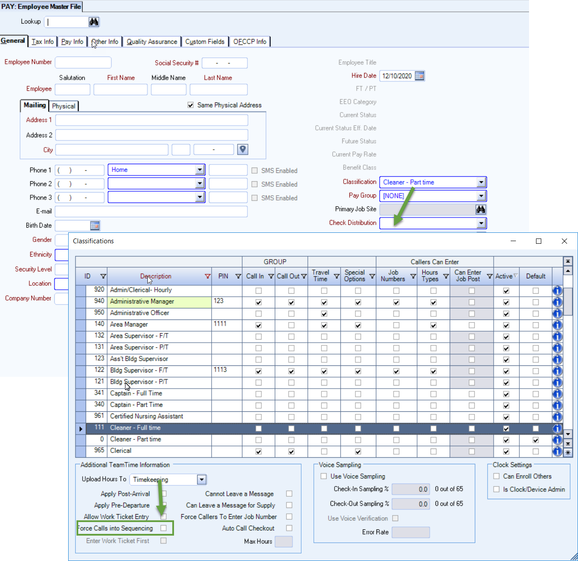
Task: Open info icon for Area Manager row
Action: 557,325
